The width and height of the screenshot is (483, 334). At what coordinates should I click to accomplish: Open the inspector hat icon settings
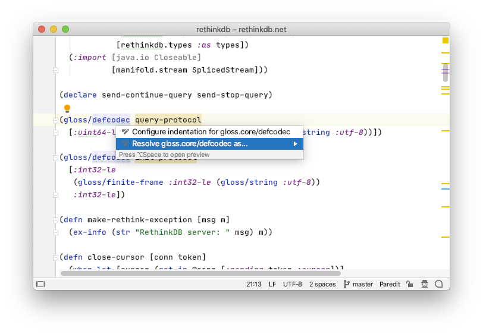tap(425, 284)
